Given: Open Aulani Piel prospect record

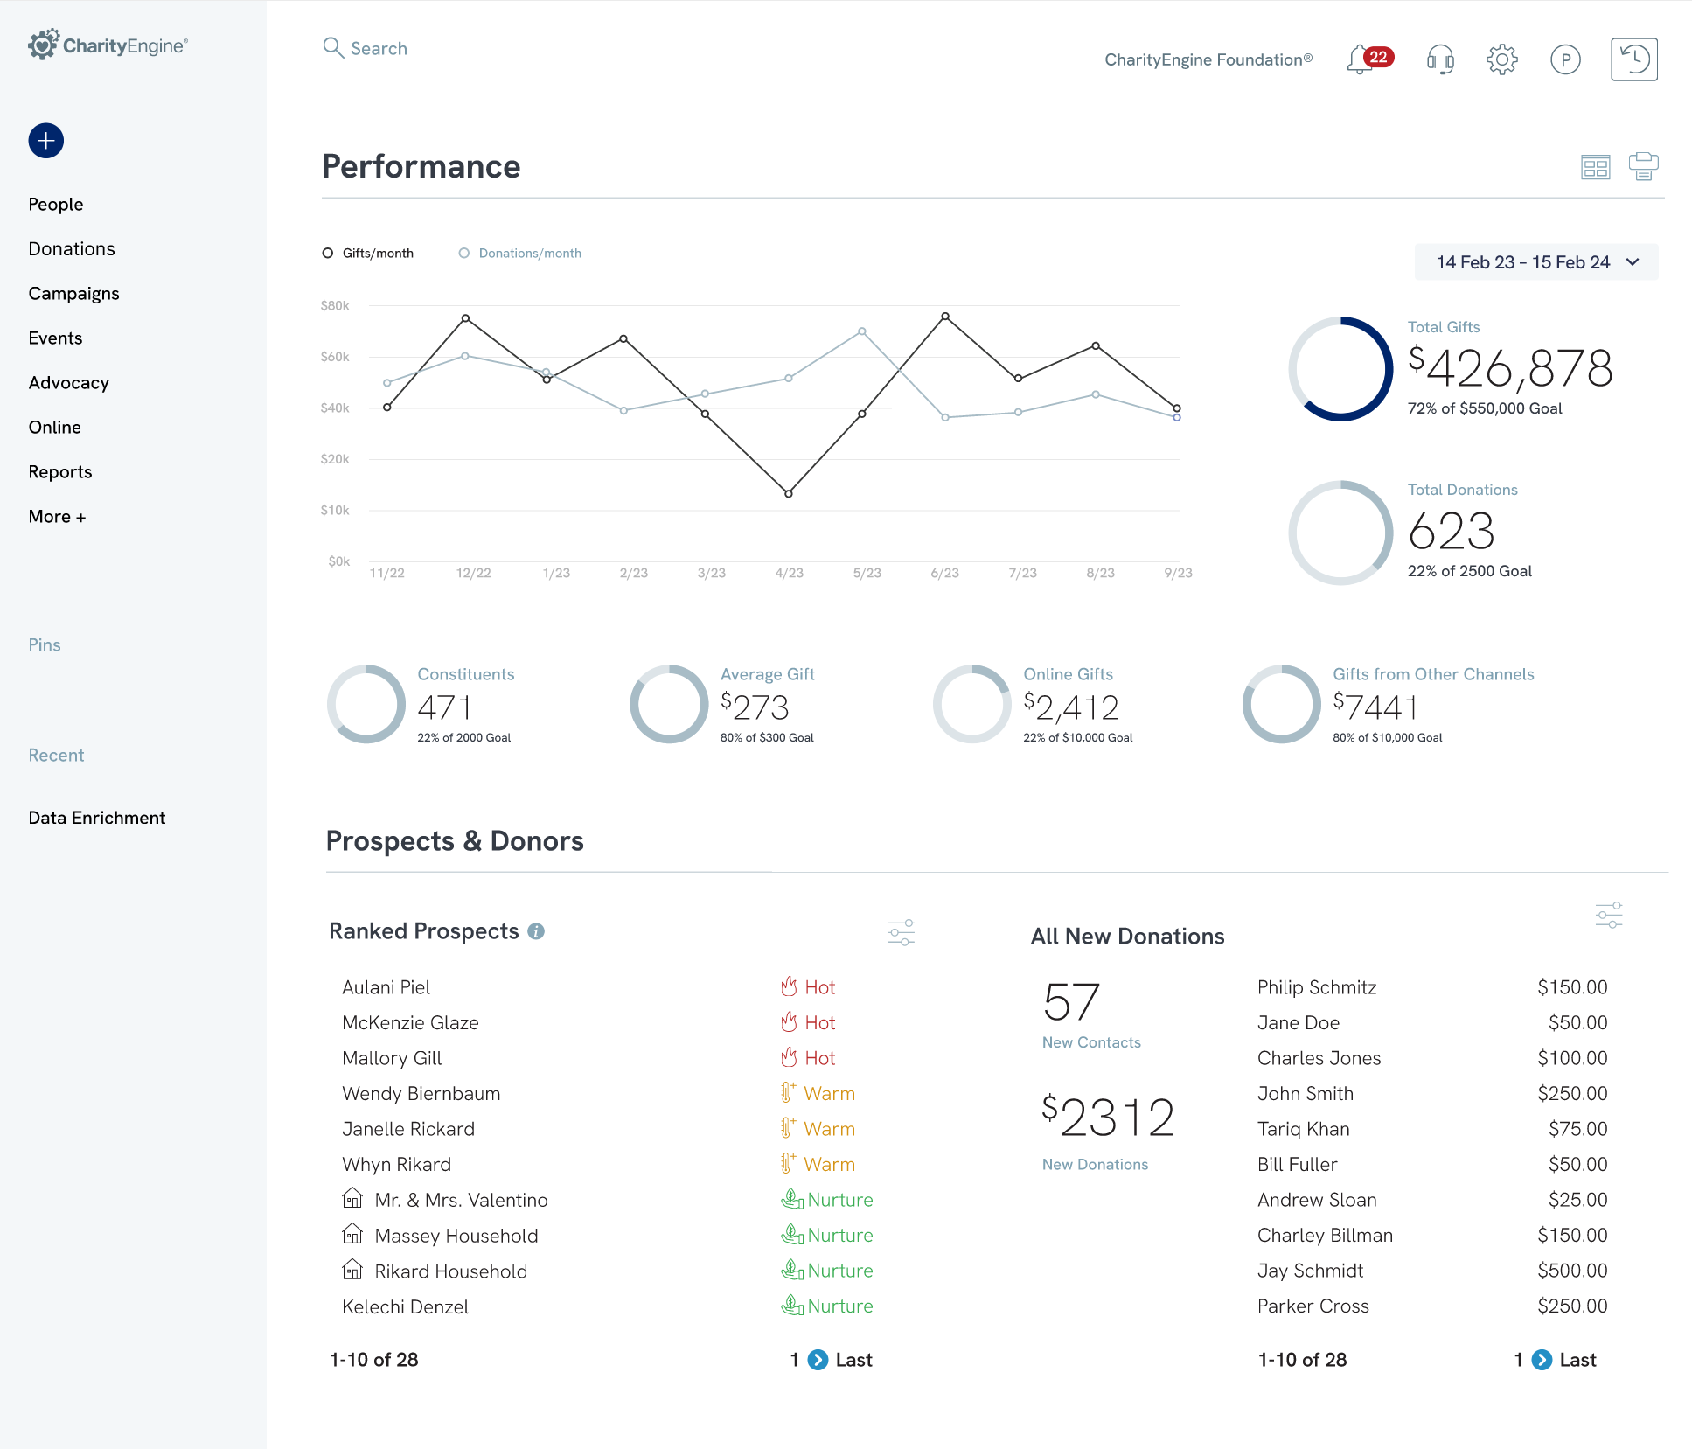Looking at the screenshot, I should [386, 987].
